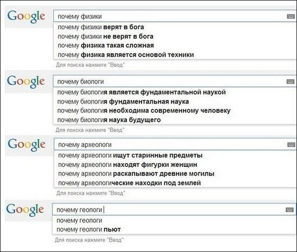Select 'почему физика является основой техники' suggestion
This screenshot has height=252, width=297.
[x=125, y=55]
